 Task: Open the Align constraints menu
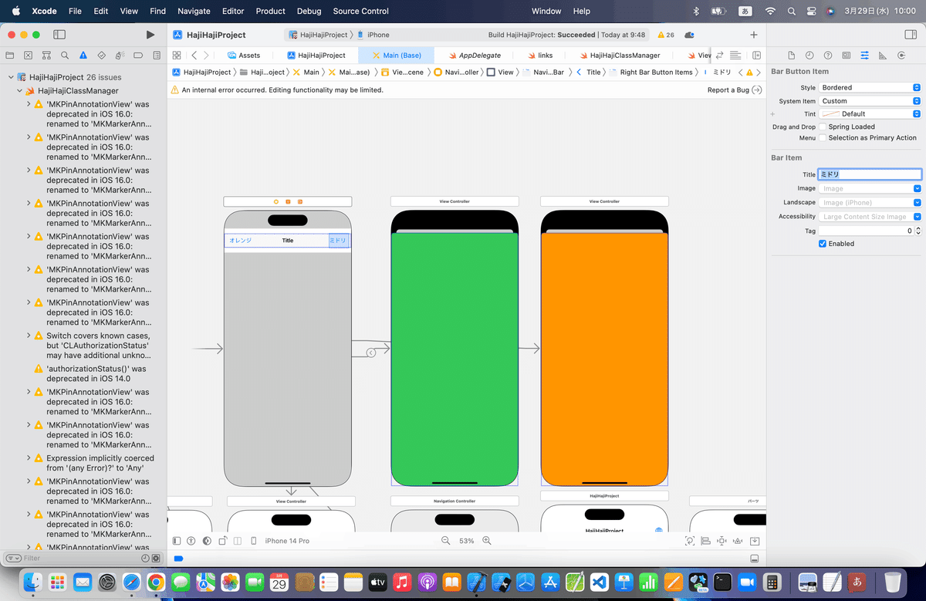point(705,541)
